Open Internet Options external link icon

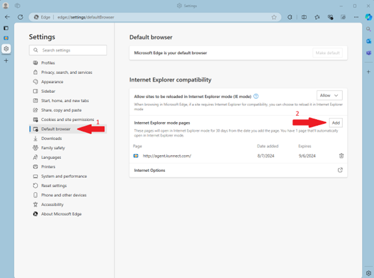[x=340, y=170]
